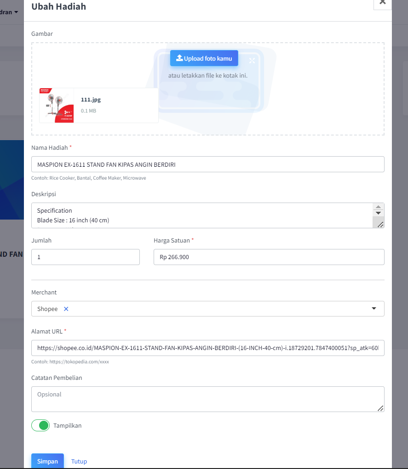This screenshot has height=469, width=408.
Task: Click the Shopee merchant tag
Action: (x=47, y=309)
